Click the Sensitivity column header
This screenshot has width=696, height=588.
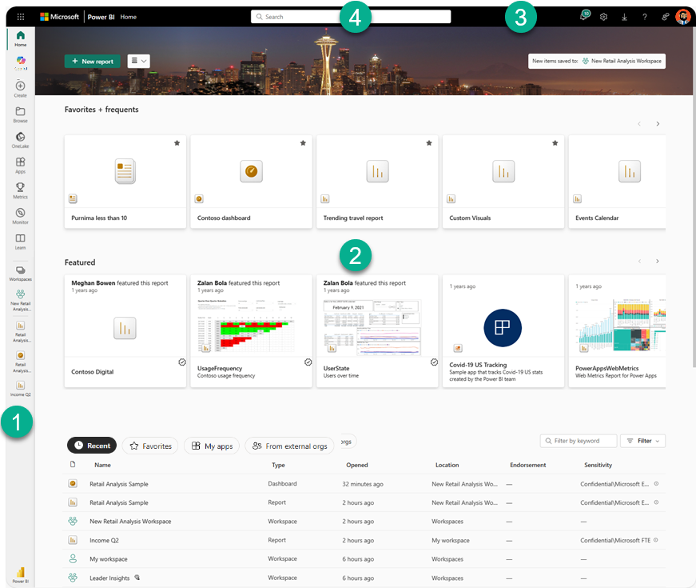coord(598,465)
